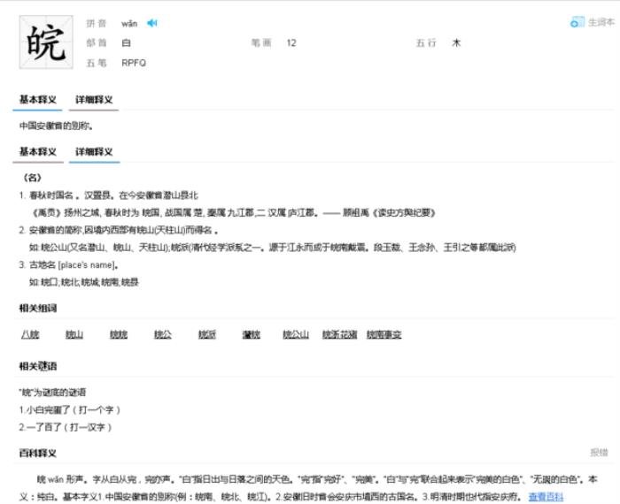Image resolution: width=620 pixels, height=504 pixels.
Task: Open the related word 皖浙花猪
Action: coord(339,334)
